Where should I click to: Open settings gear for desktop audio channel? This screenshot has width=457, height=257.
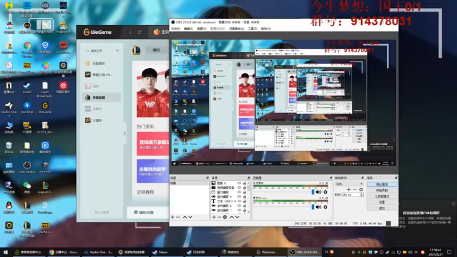coord(325,192)
